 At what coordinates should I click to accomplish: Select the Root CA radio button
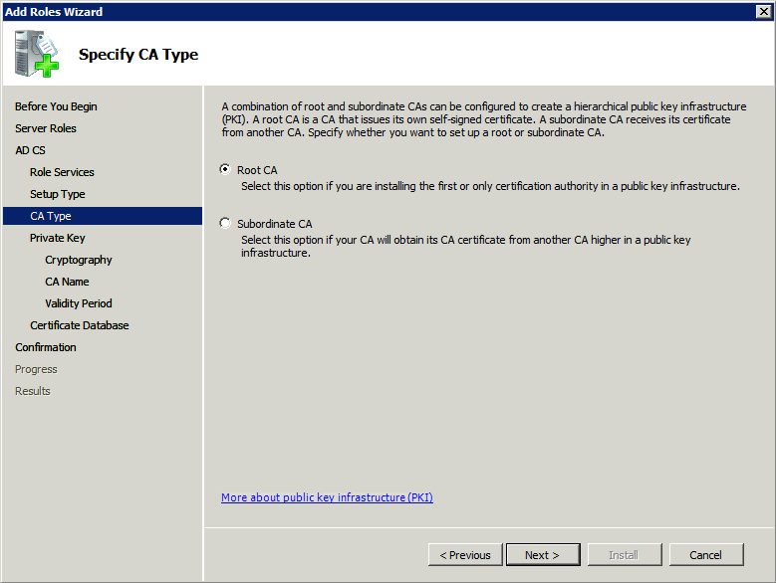pyautogui.click(x=225, y=169)
